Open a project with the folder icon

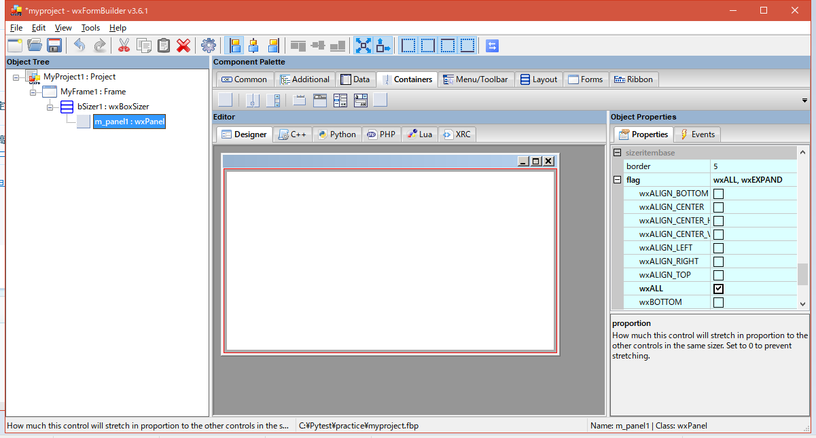coord(35,45)
